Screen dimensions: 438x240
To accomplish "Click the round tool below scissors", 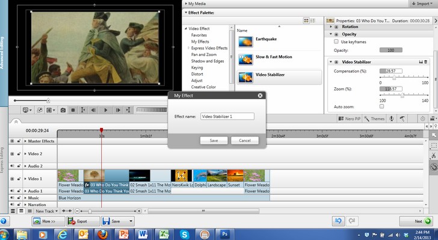I will point(434,167).
